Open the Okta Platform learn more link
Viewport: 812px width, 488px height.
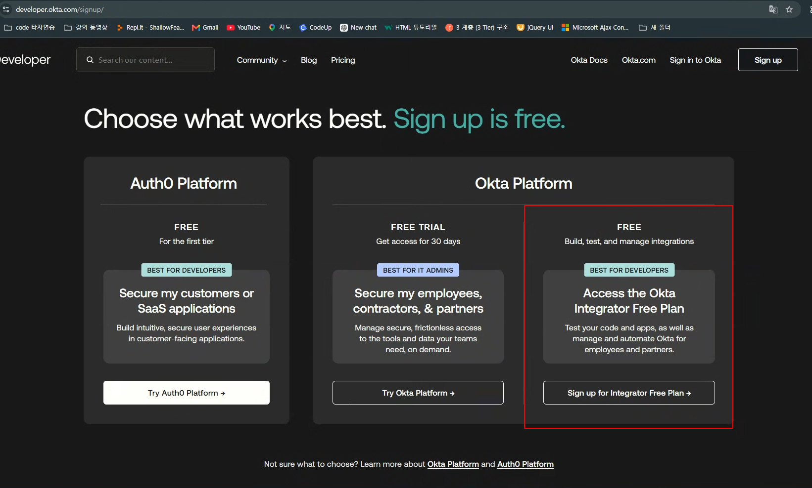(453, 464)
